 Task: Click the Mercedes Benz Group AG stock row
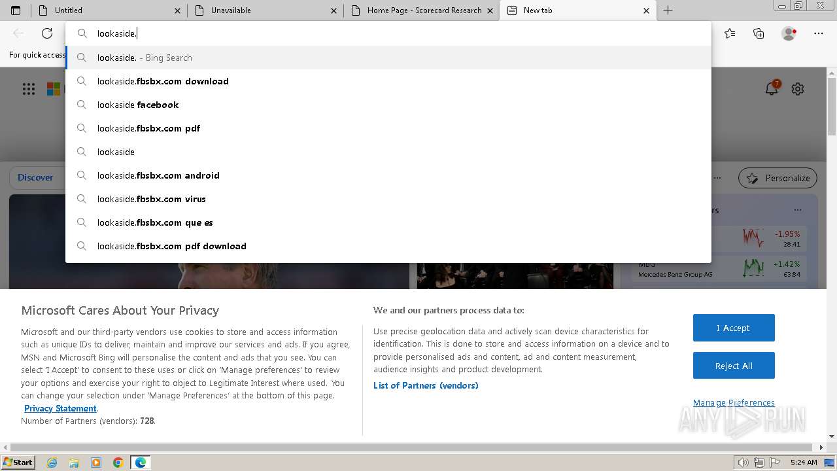(719, 268)
